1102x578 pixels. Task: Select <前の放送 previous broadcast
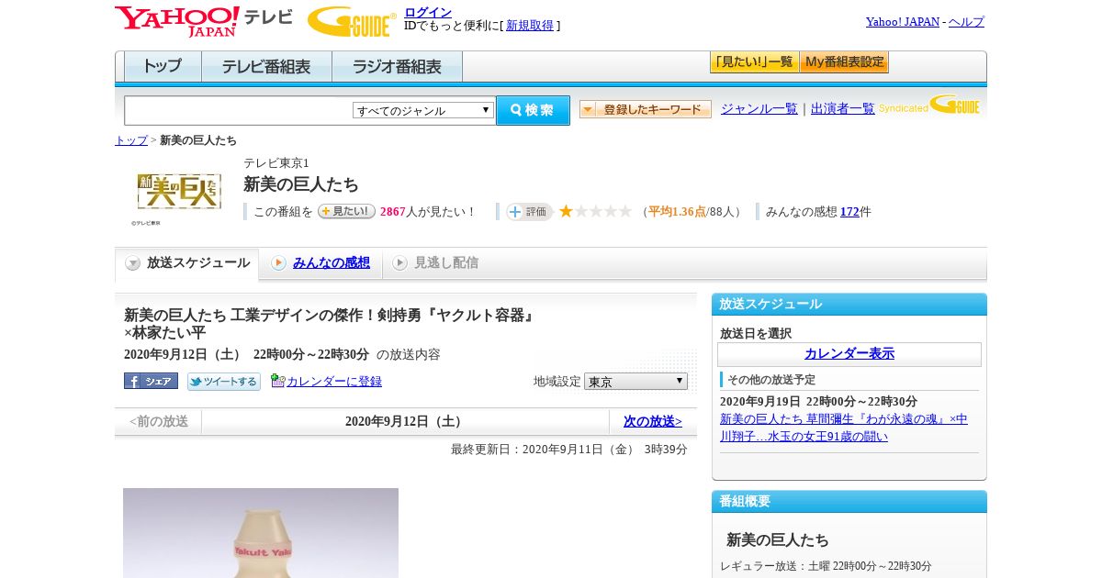(158, 421)
